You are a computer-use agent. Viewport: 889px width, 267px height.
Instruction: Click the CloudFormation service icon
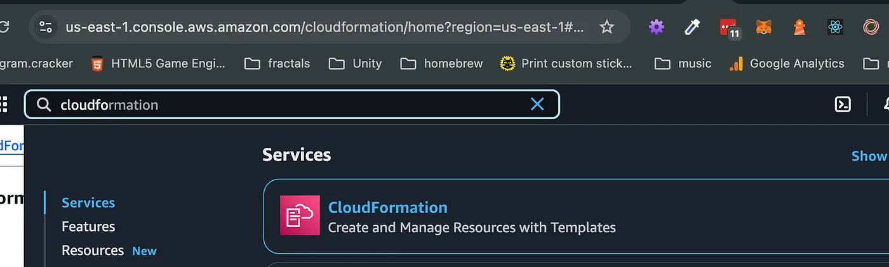(300, 216)
